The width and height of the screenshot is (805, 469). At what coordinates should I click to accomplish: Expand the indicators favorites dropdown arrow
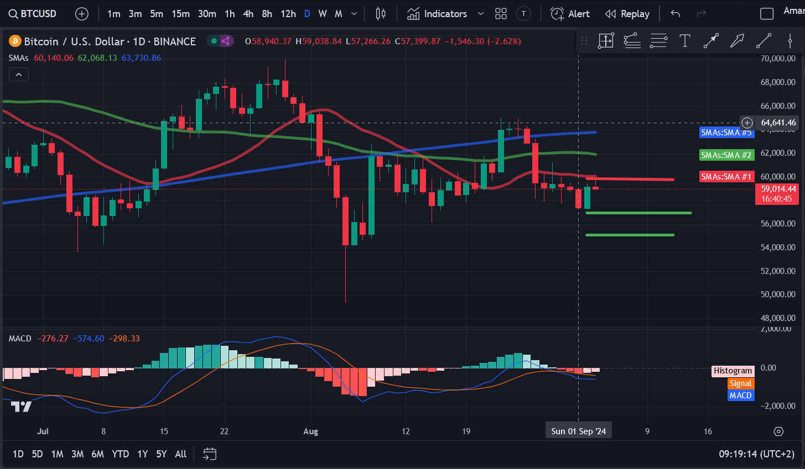(480, 14)
